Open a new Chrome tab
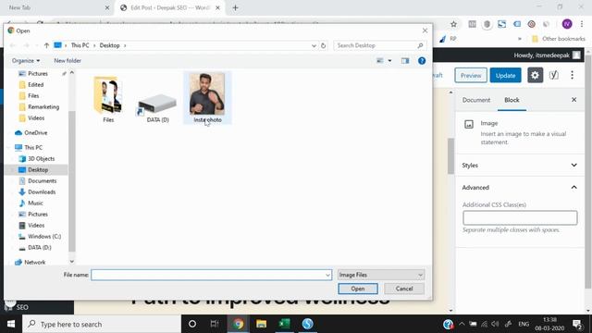 235,7
